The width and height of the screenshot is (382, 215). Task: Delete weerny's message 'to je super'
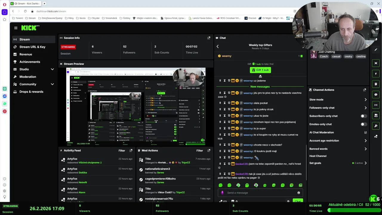[x=220, y=128]
